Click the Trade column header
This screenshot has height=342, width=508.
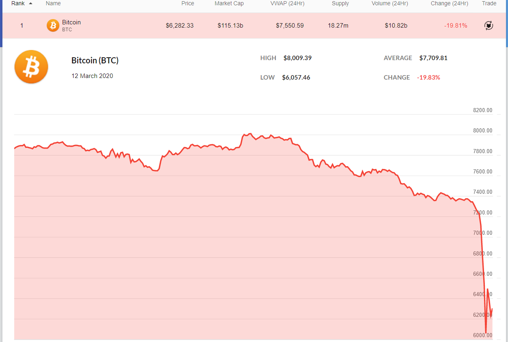[x=489, y=3]
